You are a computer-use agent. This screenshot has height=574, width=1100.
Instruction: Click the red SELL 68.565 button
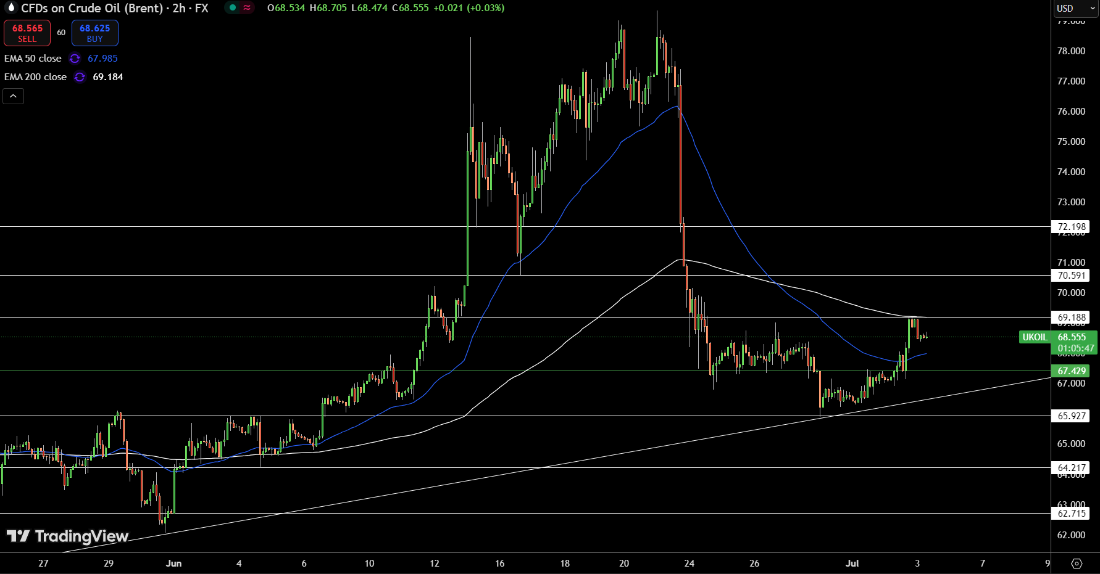(27, 33)
